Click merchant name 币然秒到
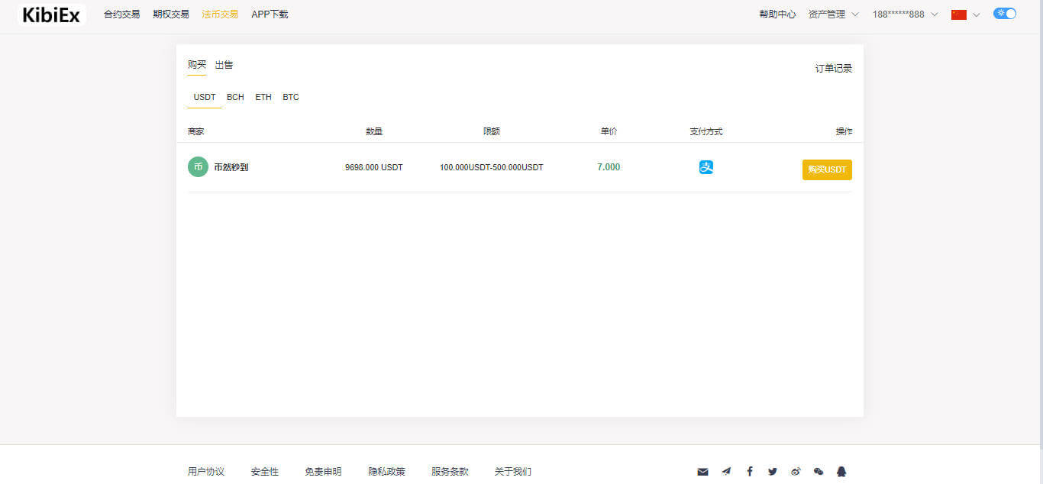This screenshot has width=1043, height=484. click(x=231, y=167)
